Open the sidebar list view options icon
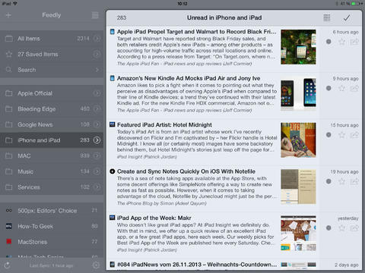 coord(95,15)
